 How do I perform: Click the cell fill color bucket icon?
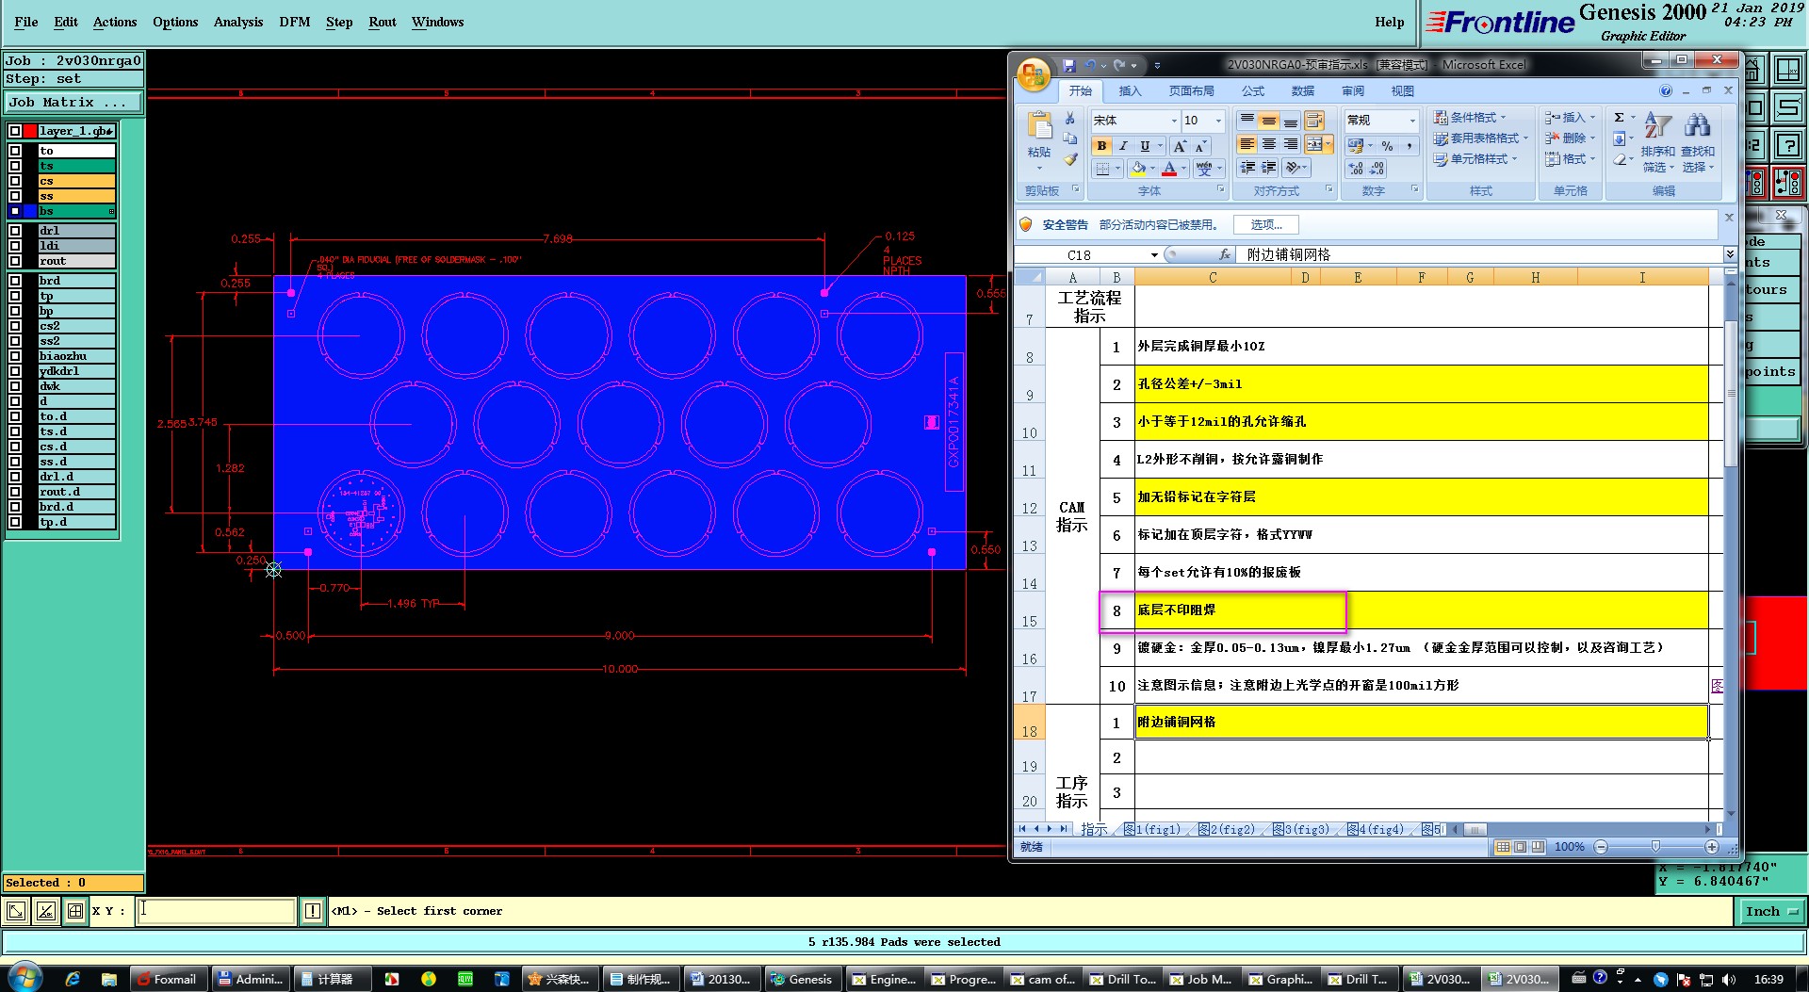[1138, 169]
